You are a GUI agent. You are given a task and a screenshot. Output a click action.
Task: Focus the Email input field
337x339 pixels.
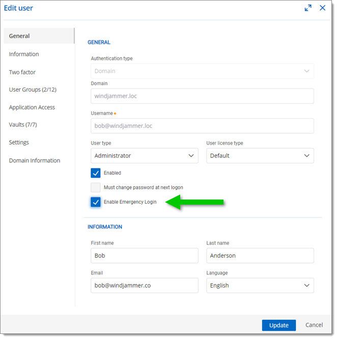point(145,286)
